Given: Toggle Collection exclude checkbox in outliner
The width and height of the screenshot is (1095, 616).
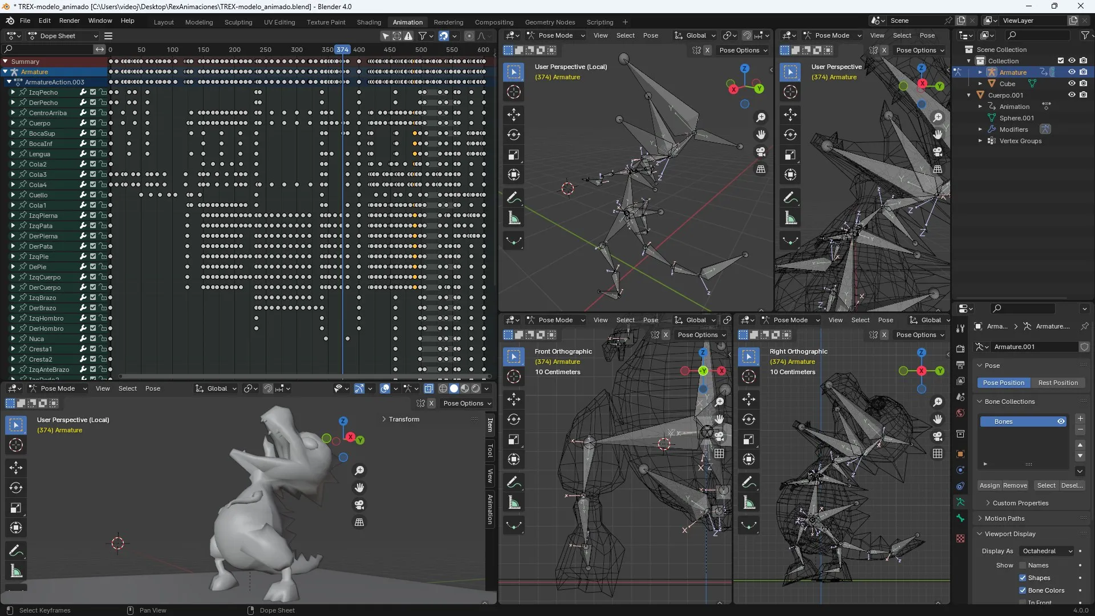Looking at the screenshot, I should [1061, 61].
